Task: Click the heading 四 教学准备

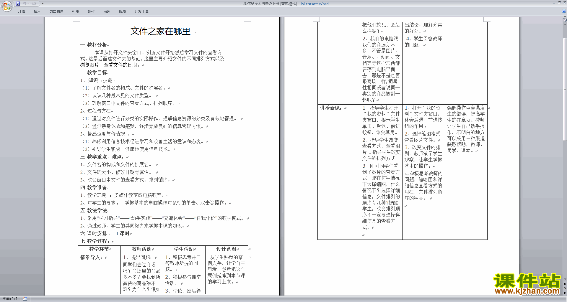Action: coord(94,187)
